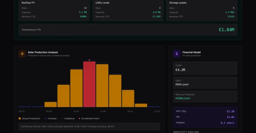Click the confidence interval info bar
This screenshot has width=256, height=133.
pyautogui.click(x=89, y=126)
